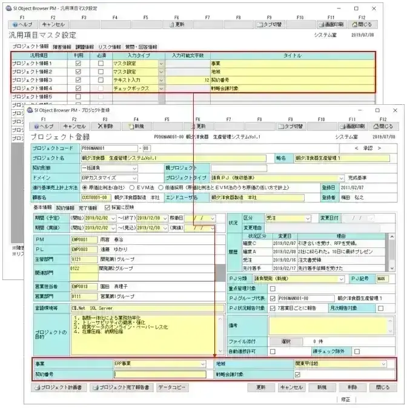Click bottom 更新 button in プロジェクト登録
This screenshot has width=407, height=408.
click(261, 387)
